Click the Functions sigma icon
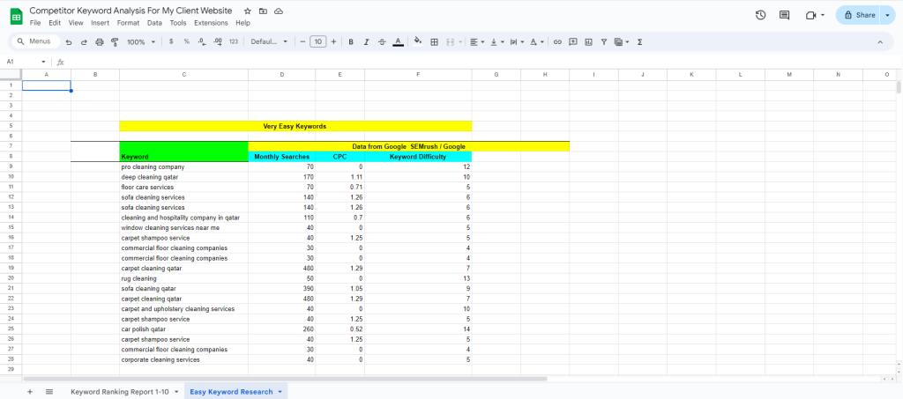The height and width of the screenshot is (399, 903). tap(639, 41)
